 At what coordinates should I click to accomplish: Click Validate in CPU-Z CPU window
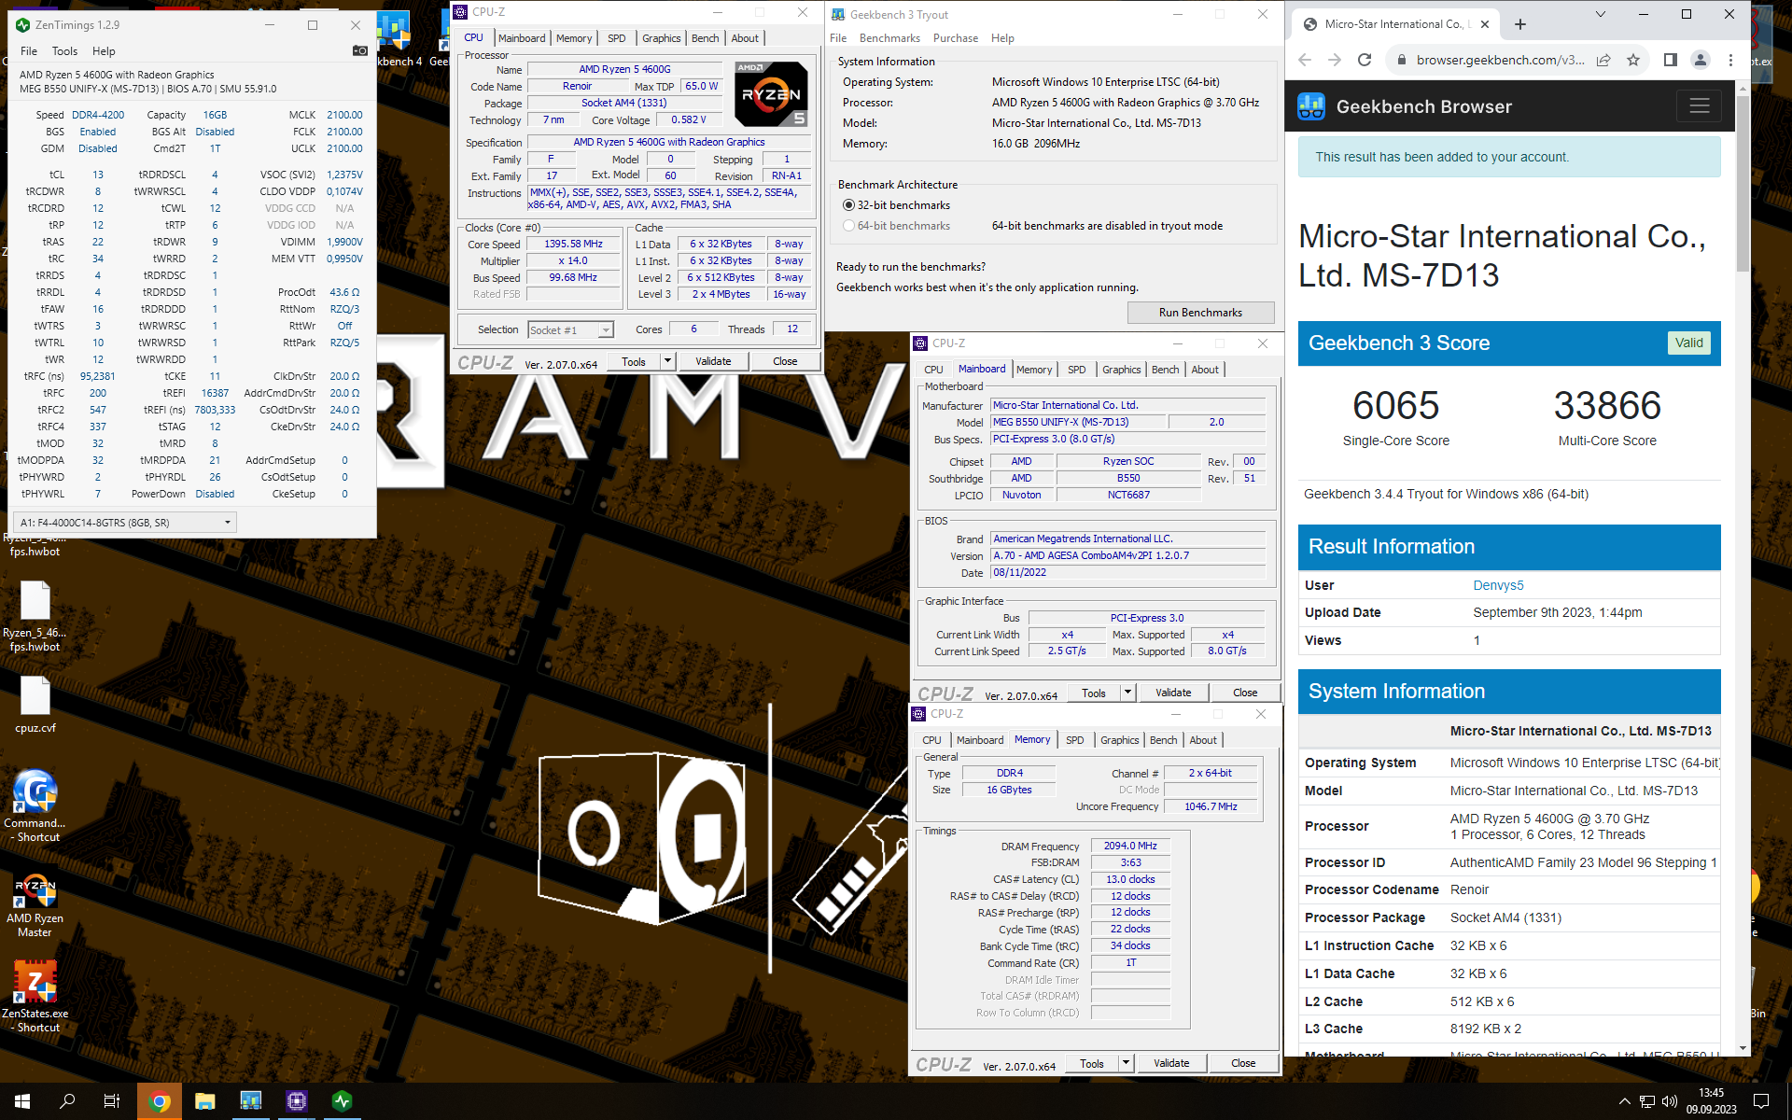click(x=713, y=361)
